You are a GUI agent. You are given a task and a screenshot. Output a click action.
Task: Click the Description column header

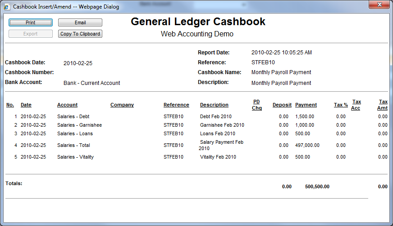click(214, 105)
